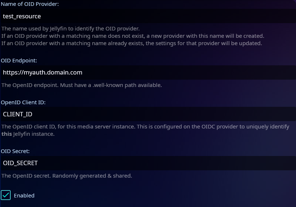
Task: Select the OpenID Client ID text box
Action: click(x=147, y=114)
